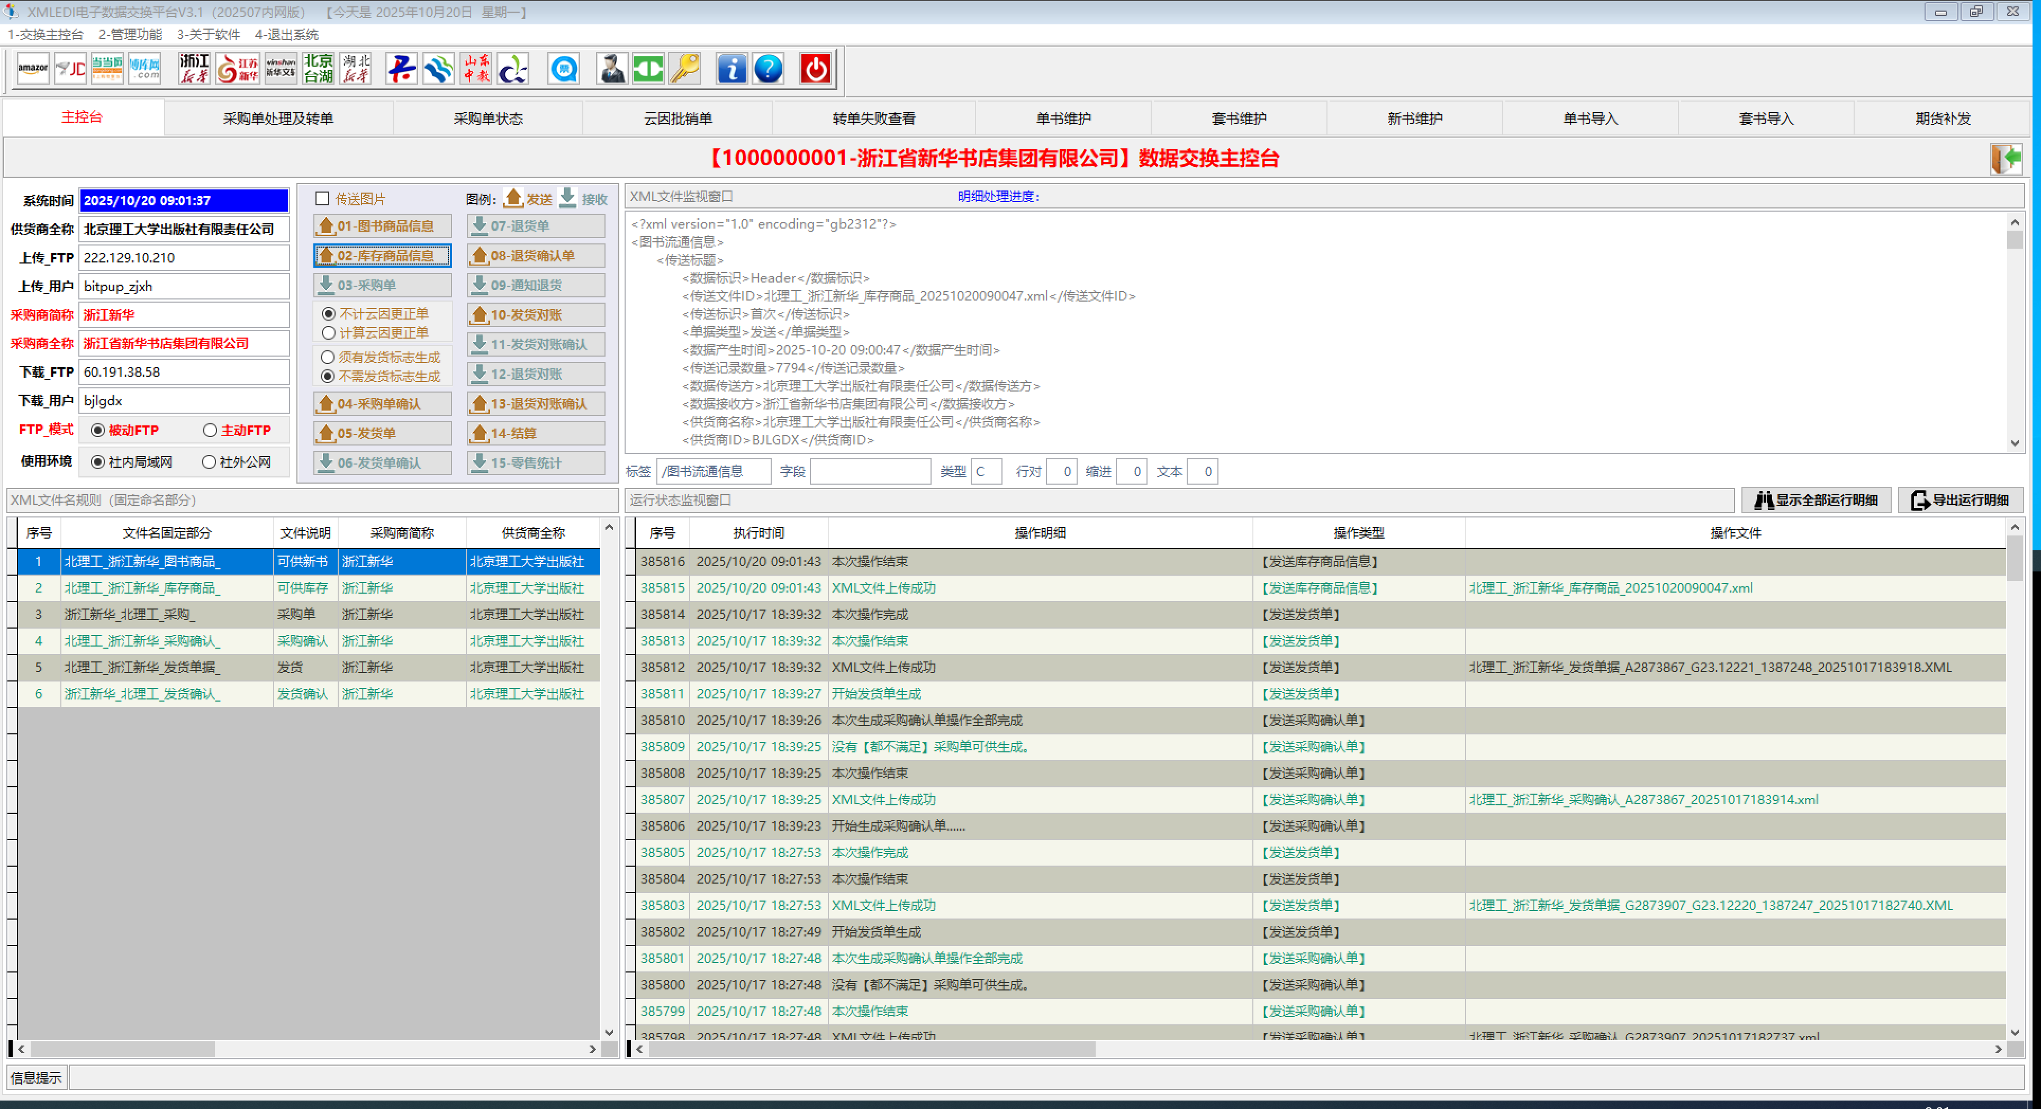This screenshot has width=2041, height=1109.
Task: Click into the 字段 input field
Action: (x=870, y=472)
